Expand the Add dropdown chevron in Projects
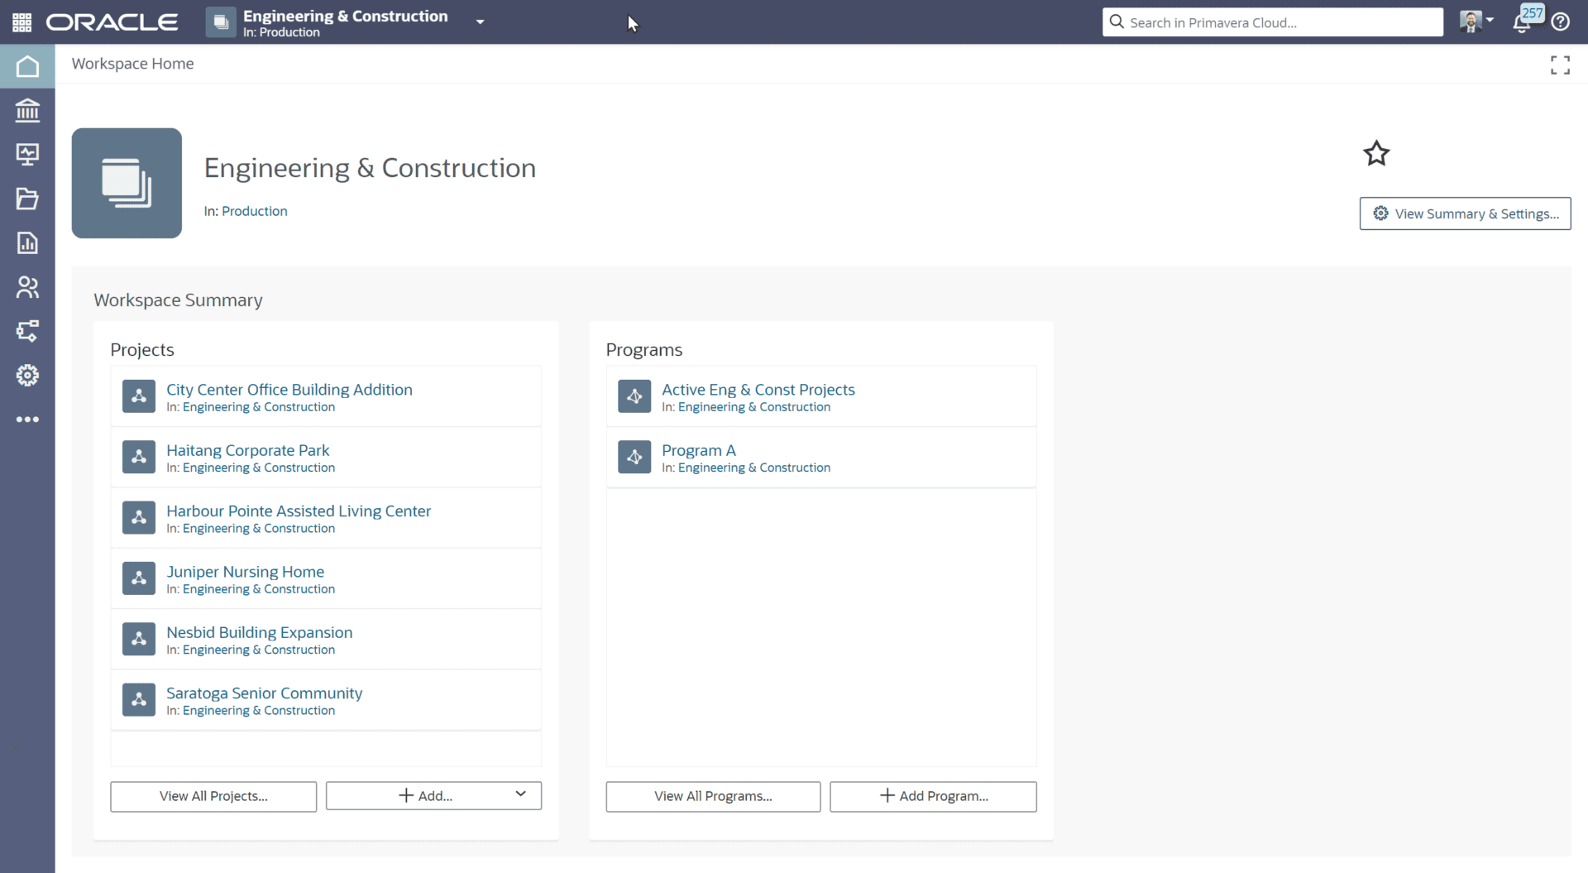Image resolution: width=1588 pixels, height=873 pixels. pos(520,794)
